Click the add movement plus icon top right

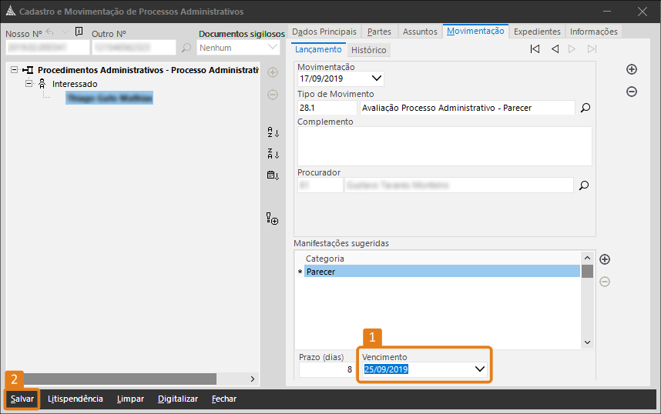pyautogui.click(x=632, y=69)
